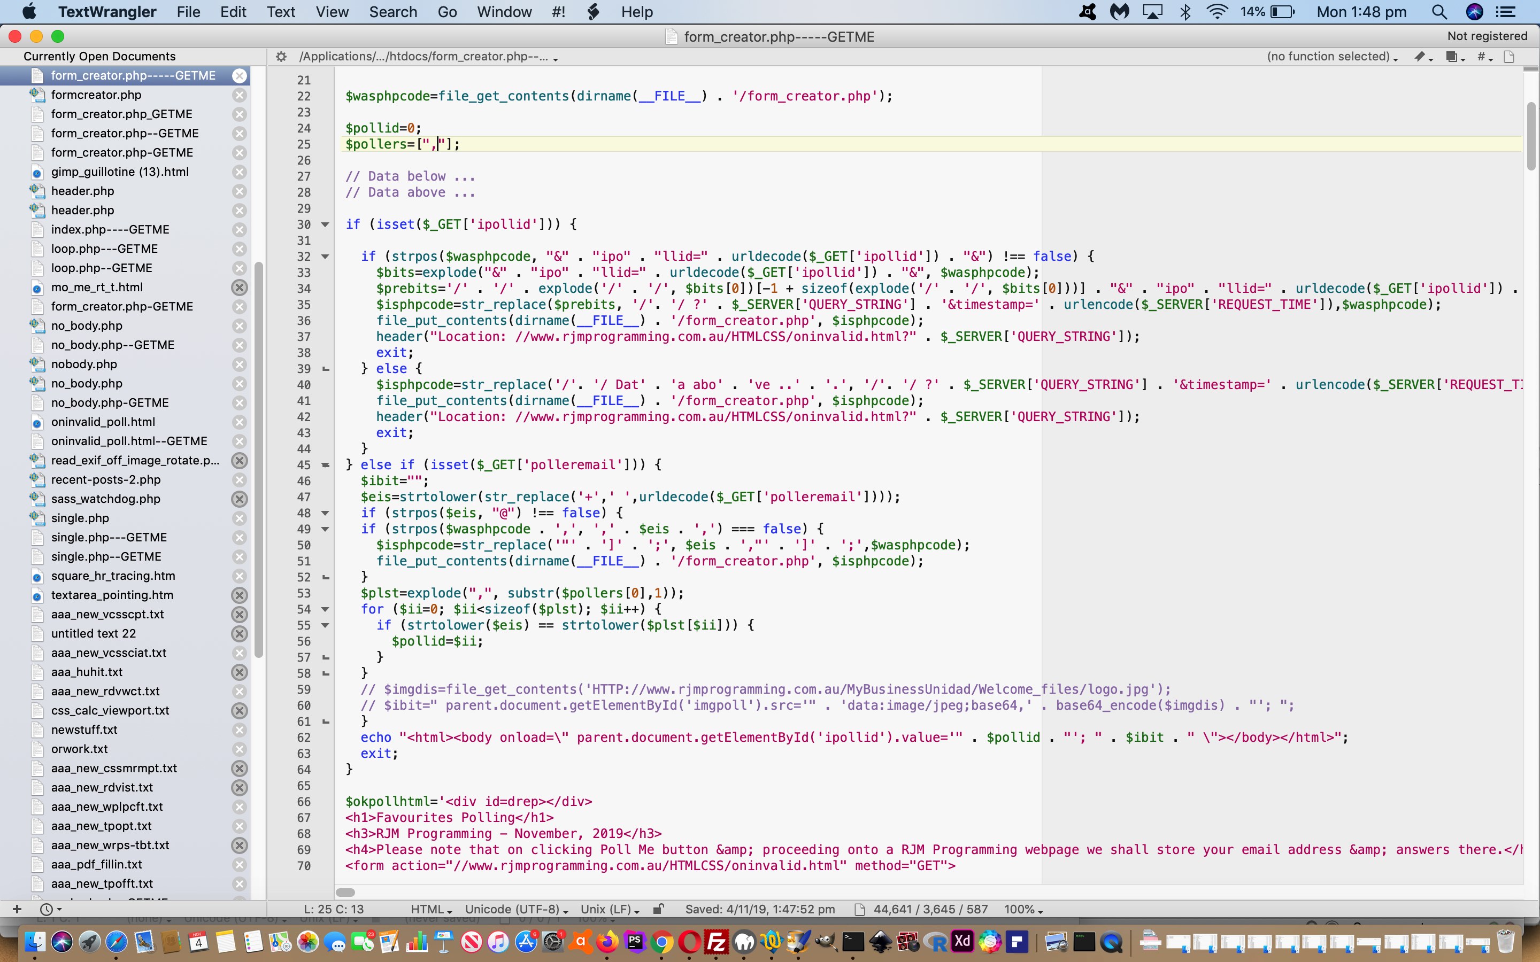The image size is (1540, 962).
Task: Close header.php in the sidebar
Action: click(x=239, y=191)
